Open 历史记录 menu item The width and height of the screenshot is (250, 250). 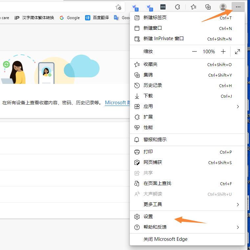(x=187, y=86)
